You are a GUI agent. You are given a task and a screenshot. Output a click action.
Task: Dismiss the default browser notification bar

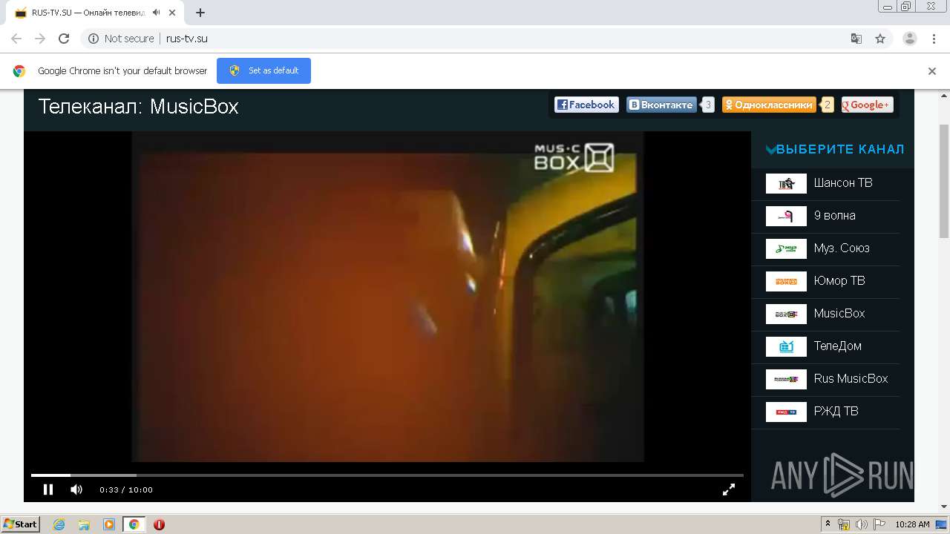[932, 71]
